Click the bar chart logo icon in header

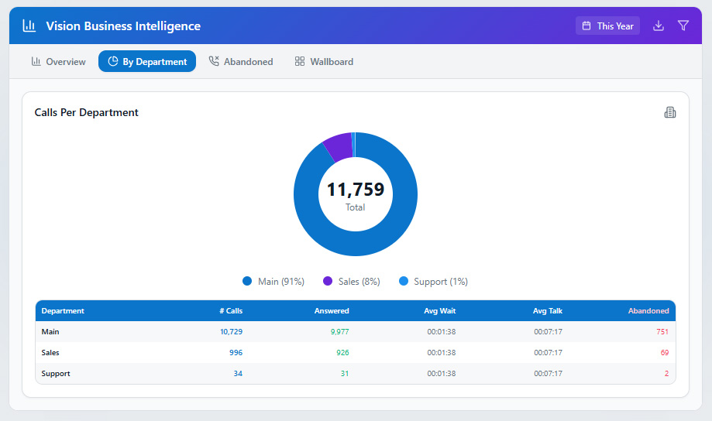(29, 26)
